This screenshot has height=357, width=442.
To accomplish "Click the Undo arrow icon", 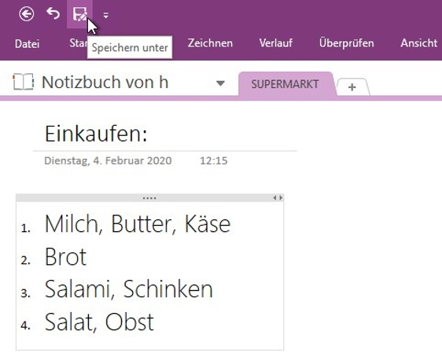I will pos(53,13).
